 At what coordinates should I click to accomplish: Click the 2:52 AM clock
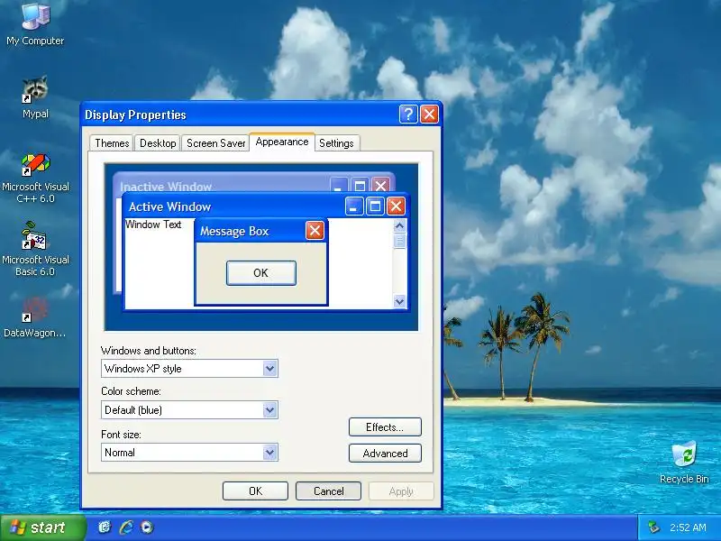pos(688,527)
